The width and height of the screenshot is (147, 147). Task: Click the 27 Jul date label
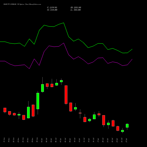click(126, 140)
